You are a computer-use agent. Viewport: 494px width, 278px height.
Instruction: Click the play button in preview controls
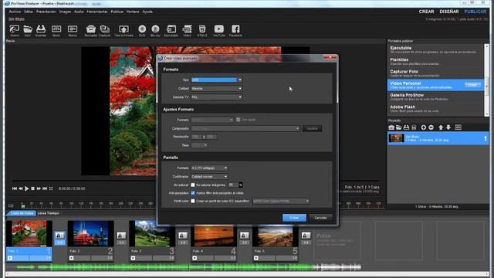point(27,188)
